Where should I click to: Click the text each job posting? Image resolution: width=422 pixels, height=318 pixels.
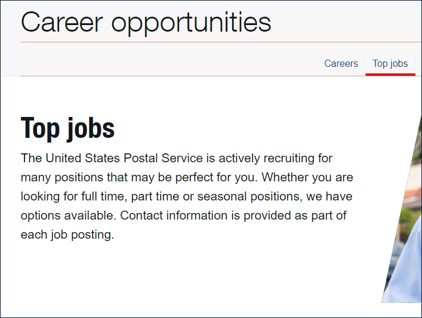pos(67,235)
